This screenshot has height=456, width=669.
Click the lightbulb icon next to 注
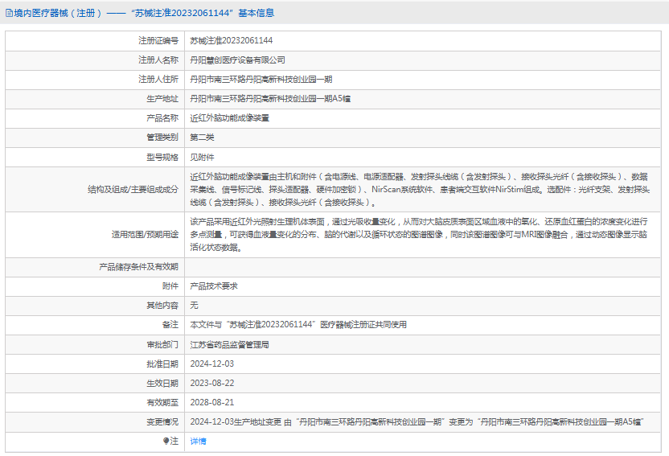click(166, 441)
